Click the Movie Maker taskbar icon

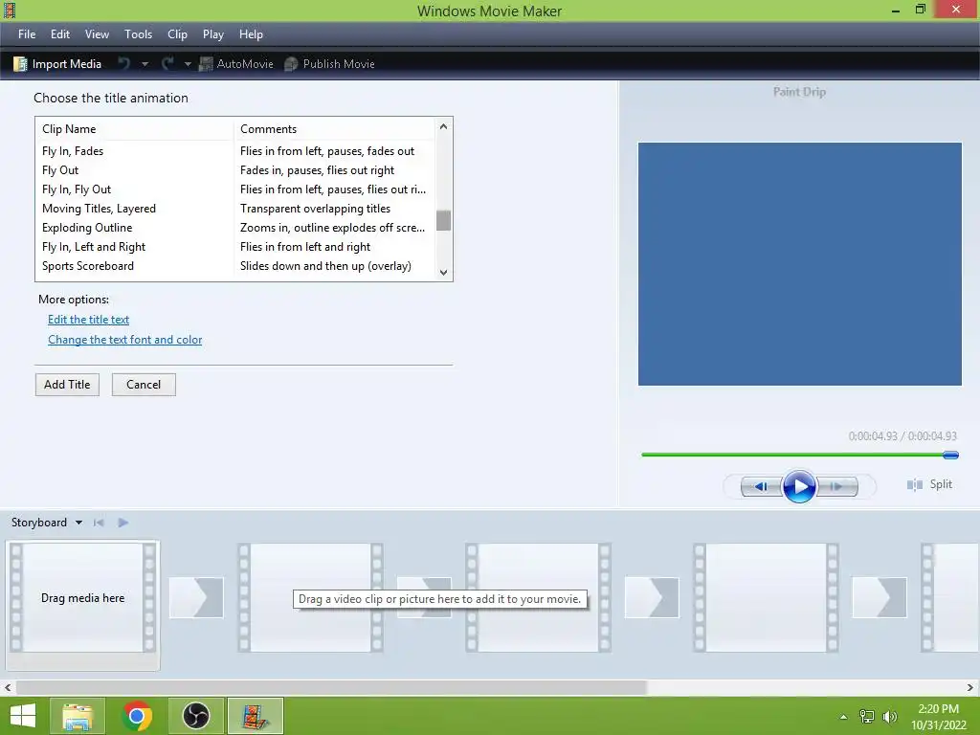pyautogui.click(x=255, y=716)
